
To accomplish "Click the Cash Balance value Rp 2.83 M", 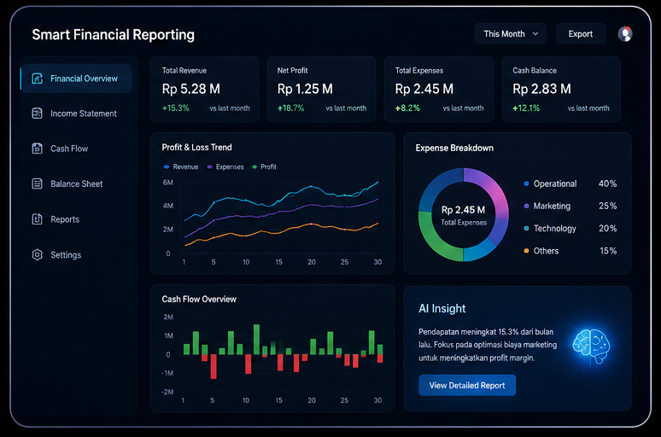I will [x=541, y=89].
